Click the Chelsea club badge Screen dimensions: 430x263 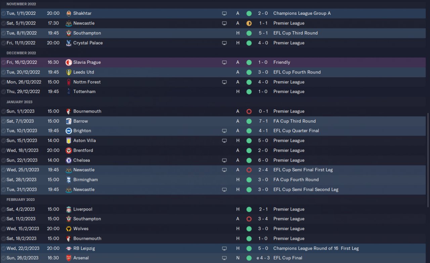(69, 160)
